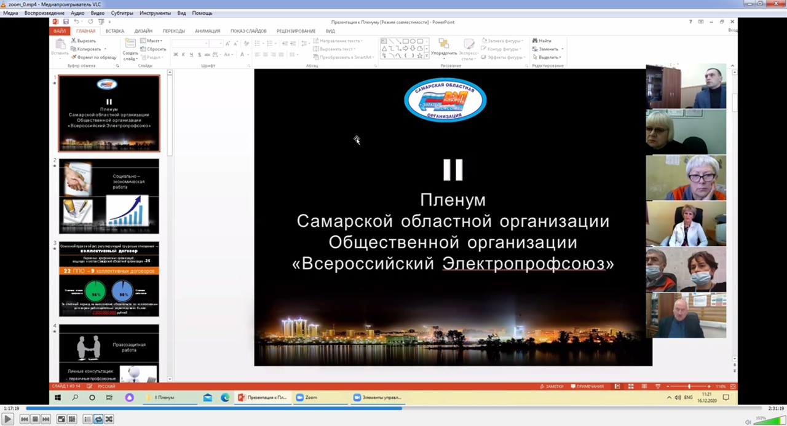The height and width of the screenshot is (426, 787).
Task: Open VLC Воспроизведение menu
Action: pyautogui.click(x=44, y=13)
